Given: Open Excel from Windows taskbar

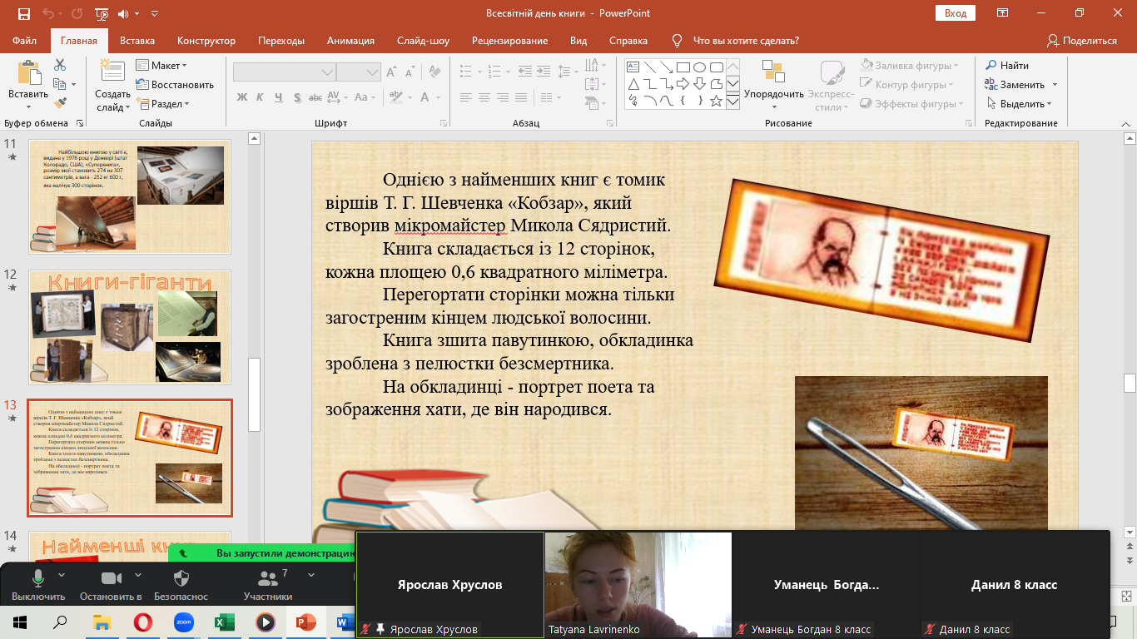Looking at the screenshot, I should click(x=224, y=622).
